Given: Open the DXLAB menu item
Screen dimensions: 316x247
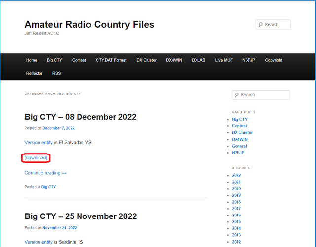Looking at the screenshot, I should click(x=198, y=60).
